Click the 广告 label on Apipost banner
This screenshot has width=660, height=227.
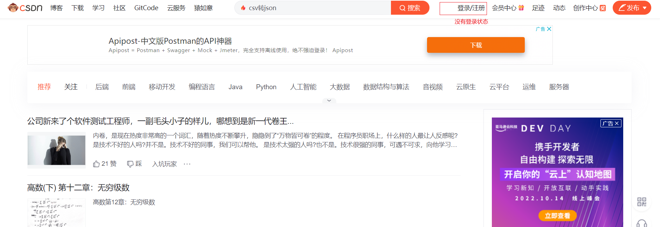click(x=541, y=29)
